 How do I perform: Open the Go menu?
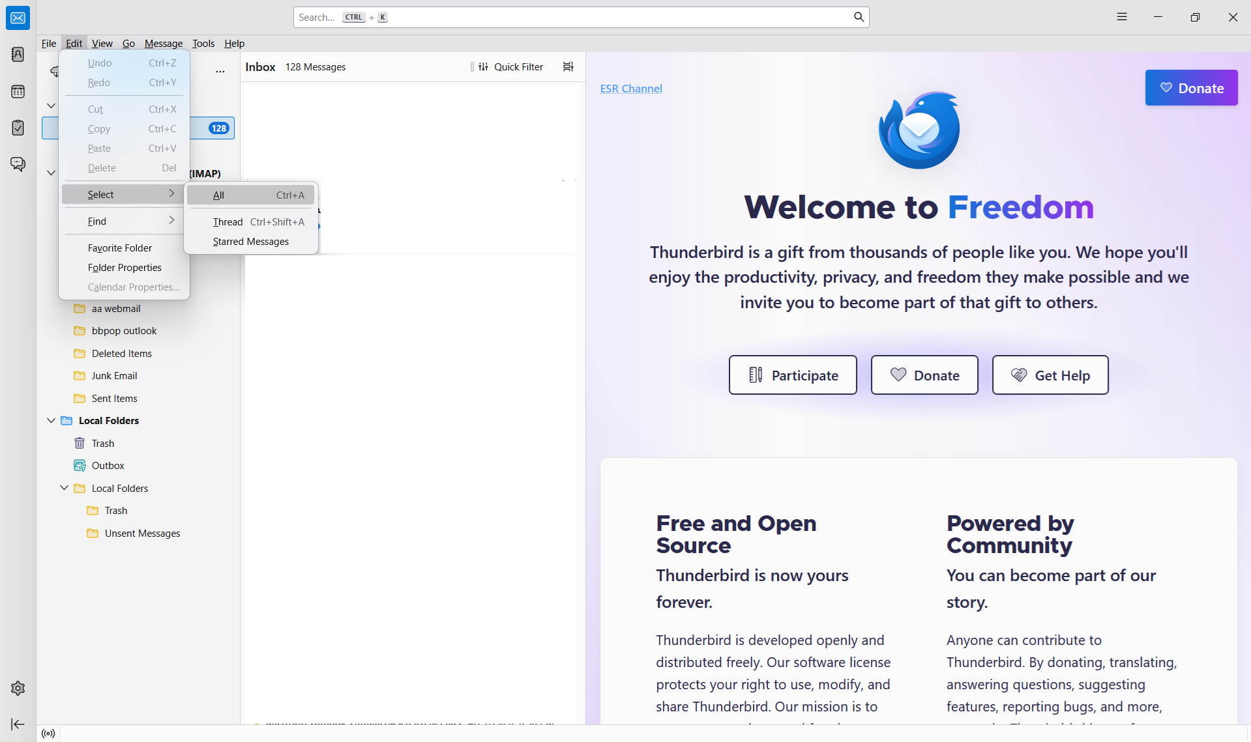click(x=128, y=44)
